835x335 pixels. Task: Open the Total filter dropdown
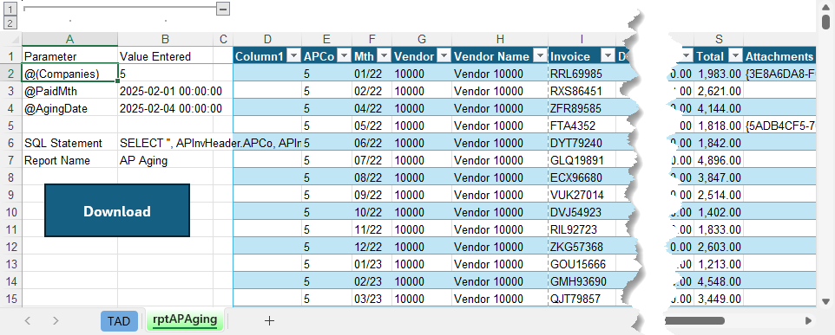(735, 56)
